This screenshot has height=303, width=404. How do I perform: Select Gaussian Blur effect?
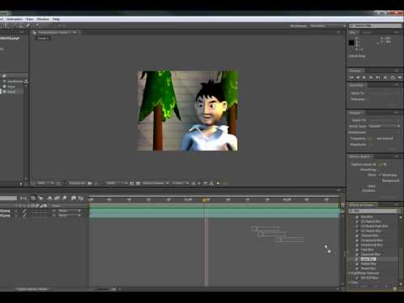pos(370,254)
